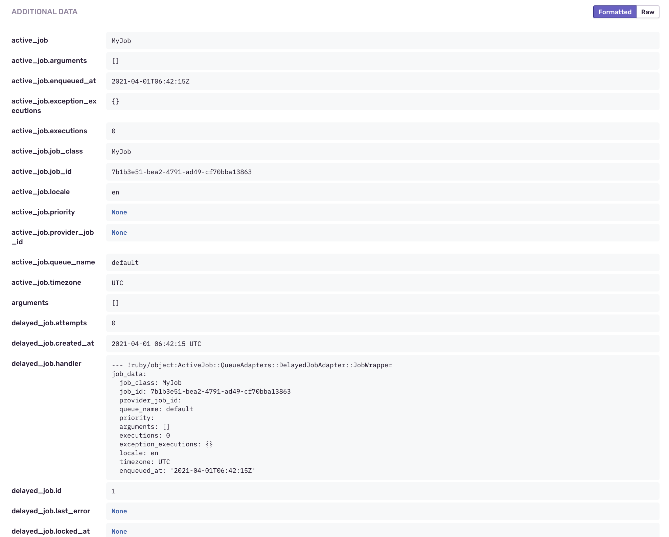Click the None value of active_job.priority
The image size is (669, 537).
coord(119,212)
